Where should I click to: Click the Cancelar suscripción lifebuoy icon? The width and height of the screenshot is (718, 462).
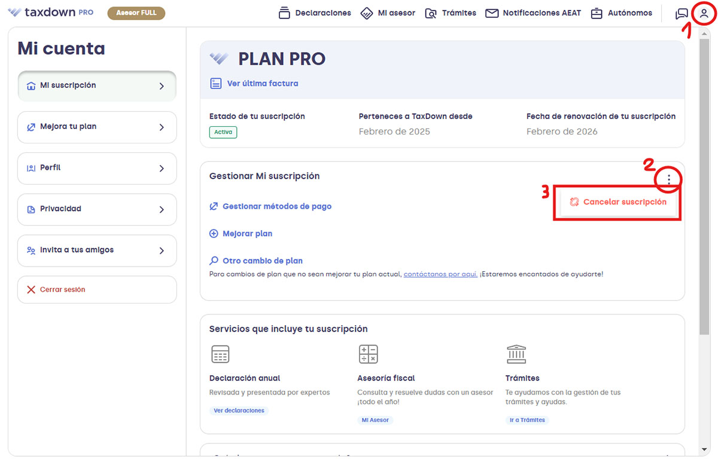pyautogui.click(x=574, y=202)
